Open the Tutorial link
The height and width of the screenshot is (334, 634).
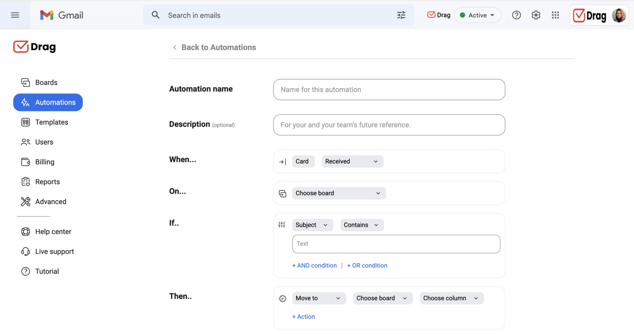[x=48, y=271]
